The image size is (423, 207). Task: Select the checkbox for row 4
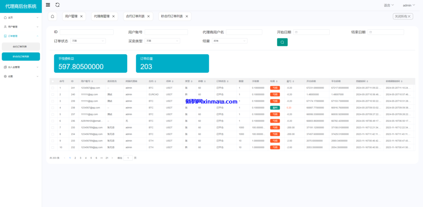[52, 108]
